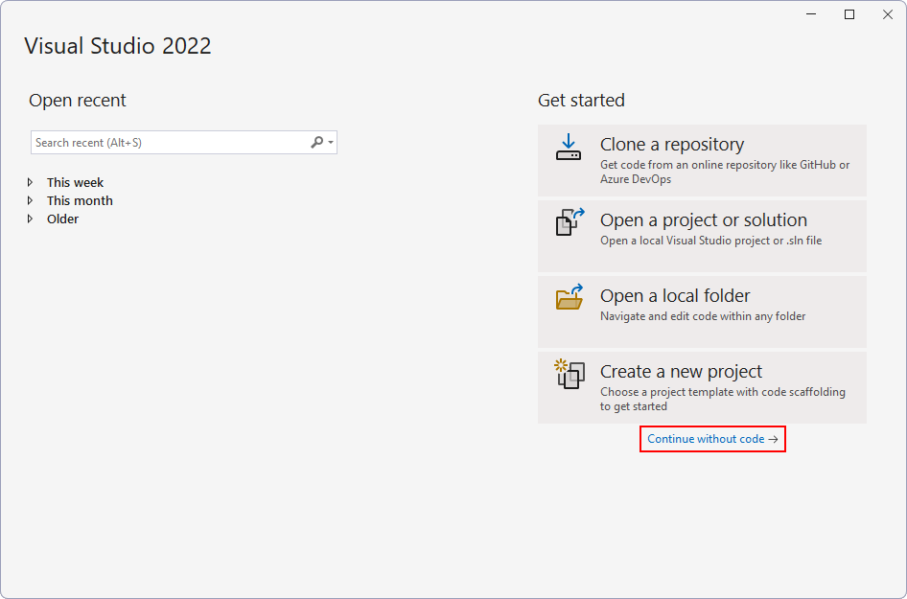Maximize the Visual Studio window
Viewport: 907px width, 599px height.
point(849,13)
